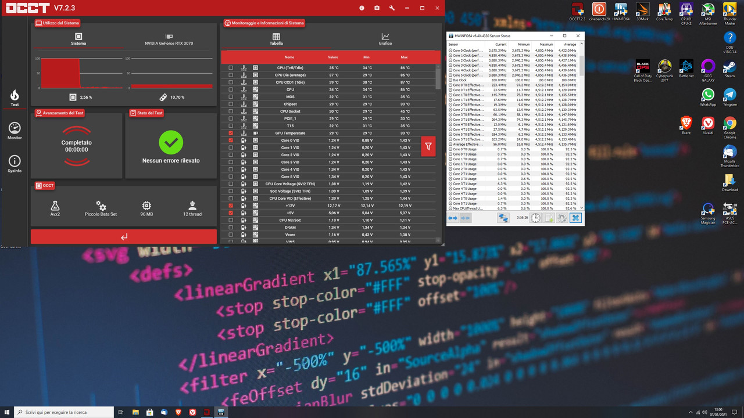Check the CPU (Tctl/Tdie) row checkbox
744x418 pixels.
(x=231, y=68)
